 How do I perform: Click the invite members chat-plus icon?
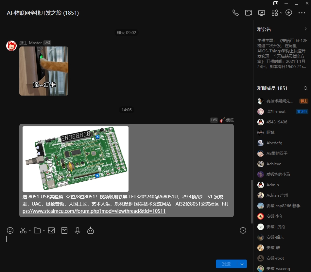click(x=289, y=13)
